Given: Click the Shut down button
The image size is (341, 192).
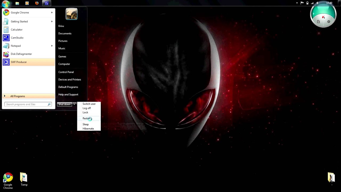Looking at the screenshot, I should coord(64,104).
